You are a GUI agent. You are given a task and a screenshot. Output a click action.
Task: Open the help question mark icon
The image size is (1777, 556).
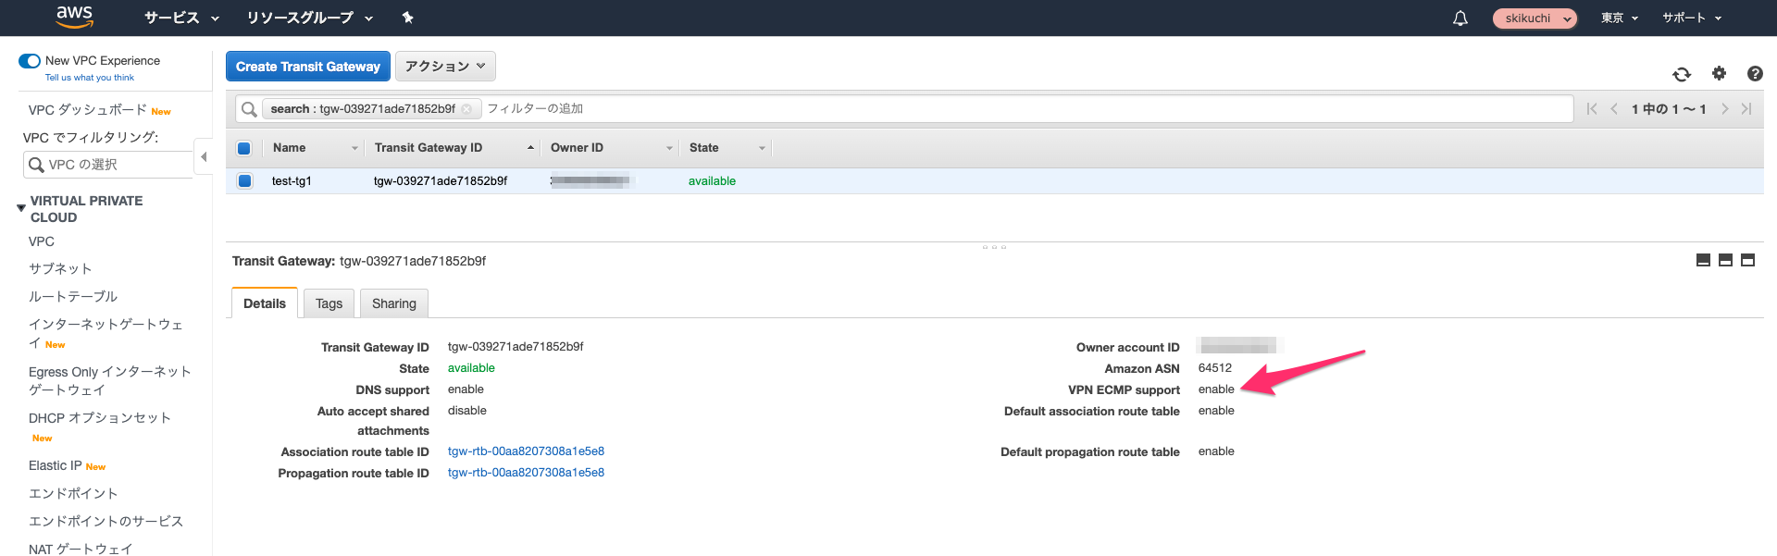point(1755,73)
